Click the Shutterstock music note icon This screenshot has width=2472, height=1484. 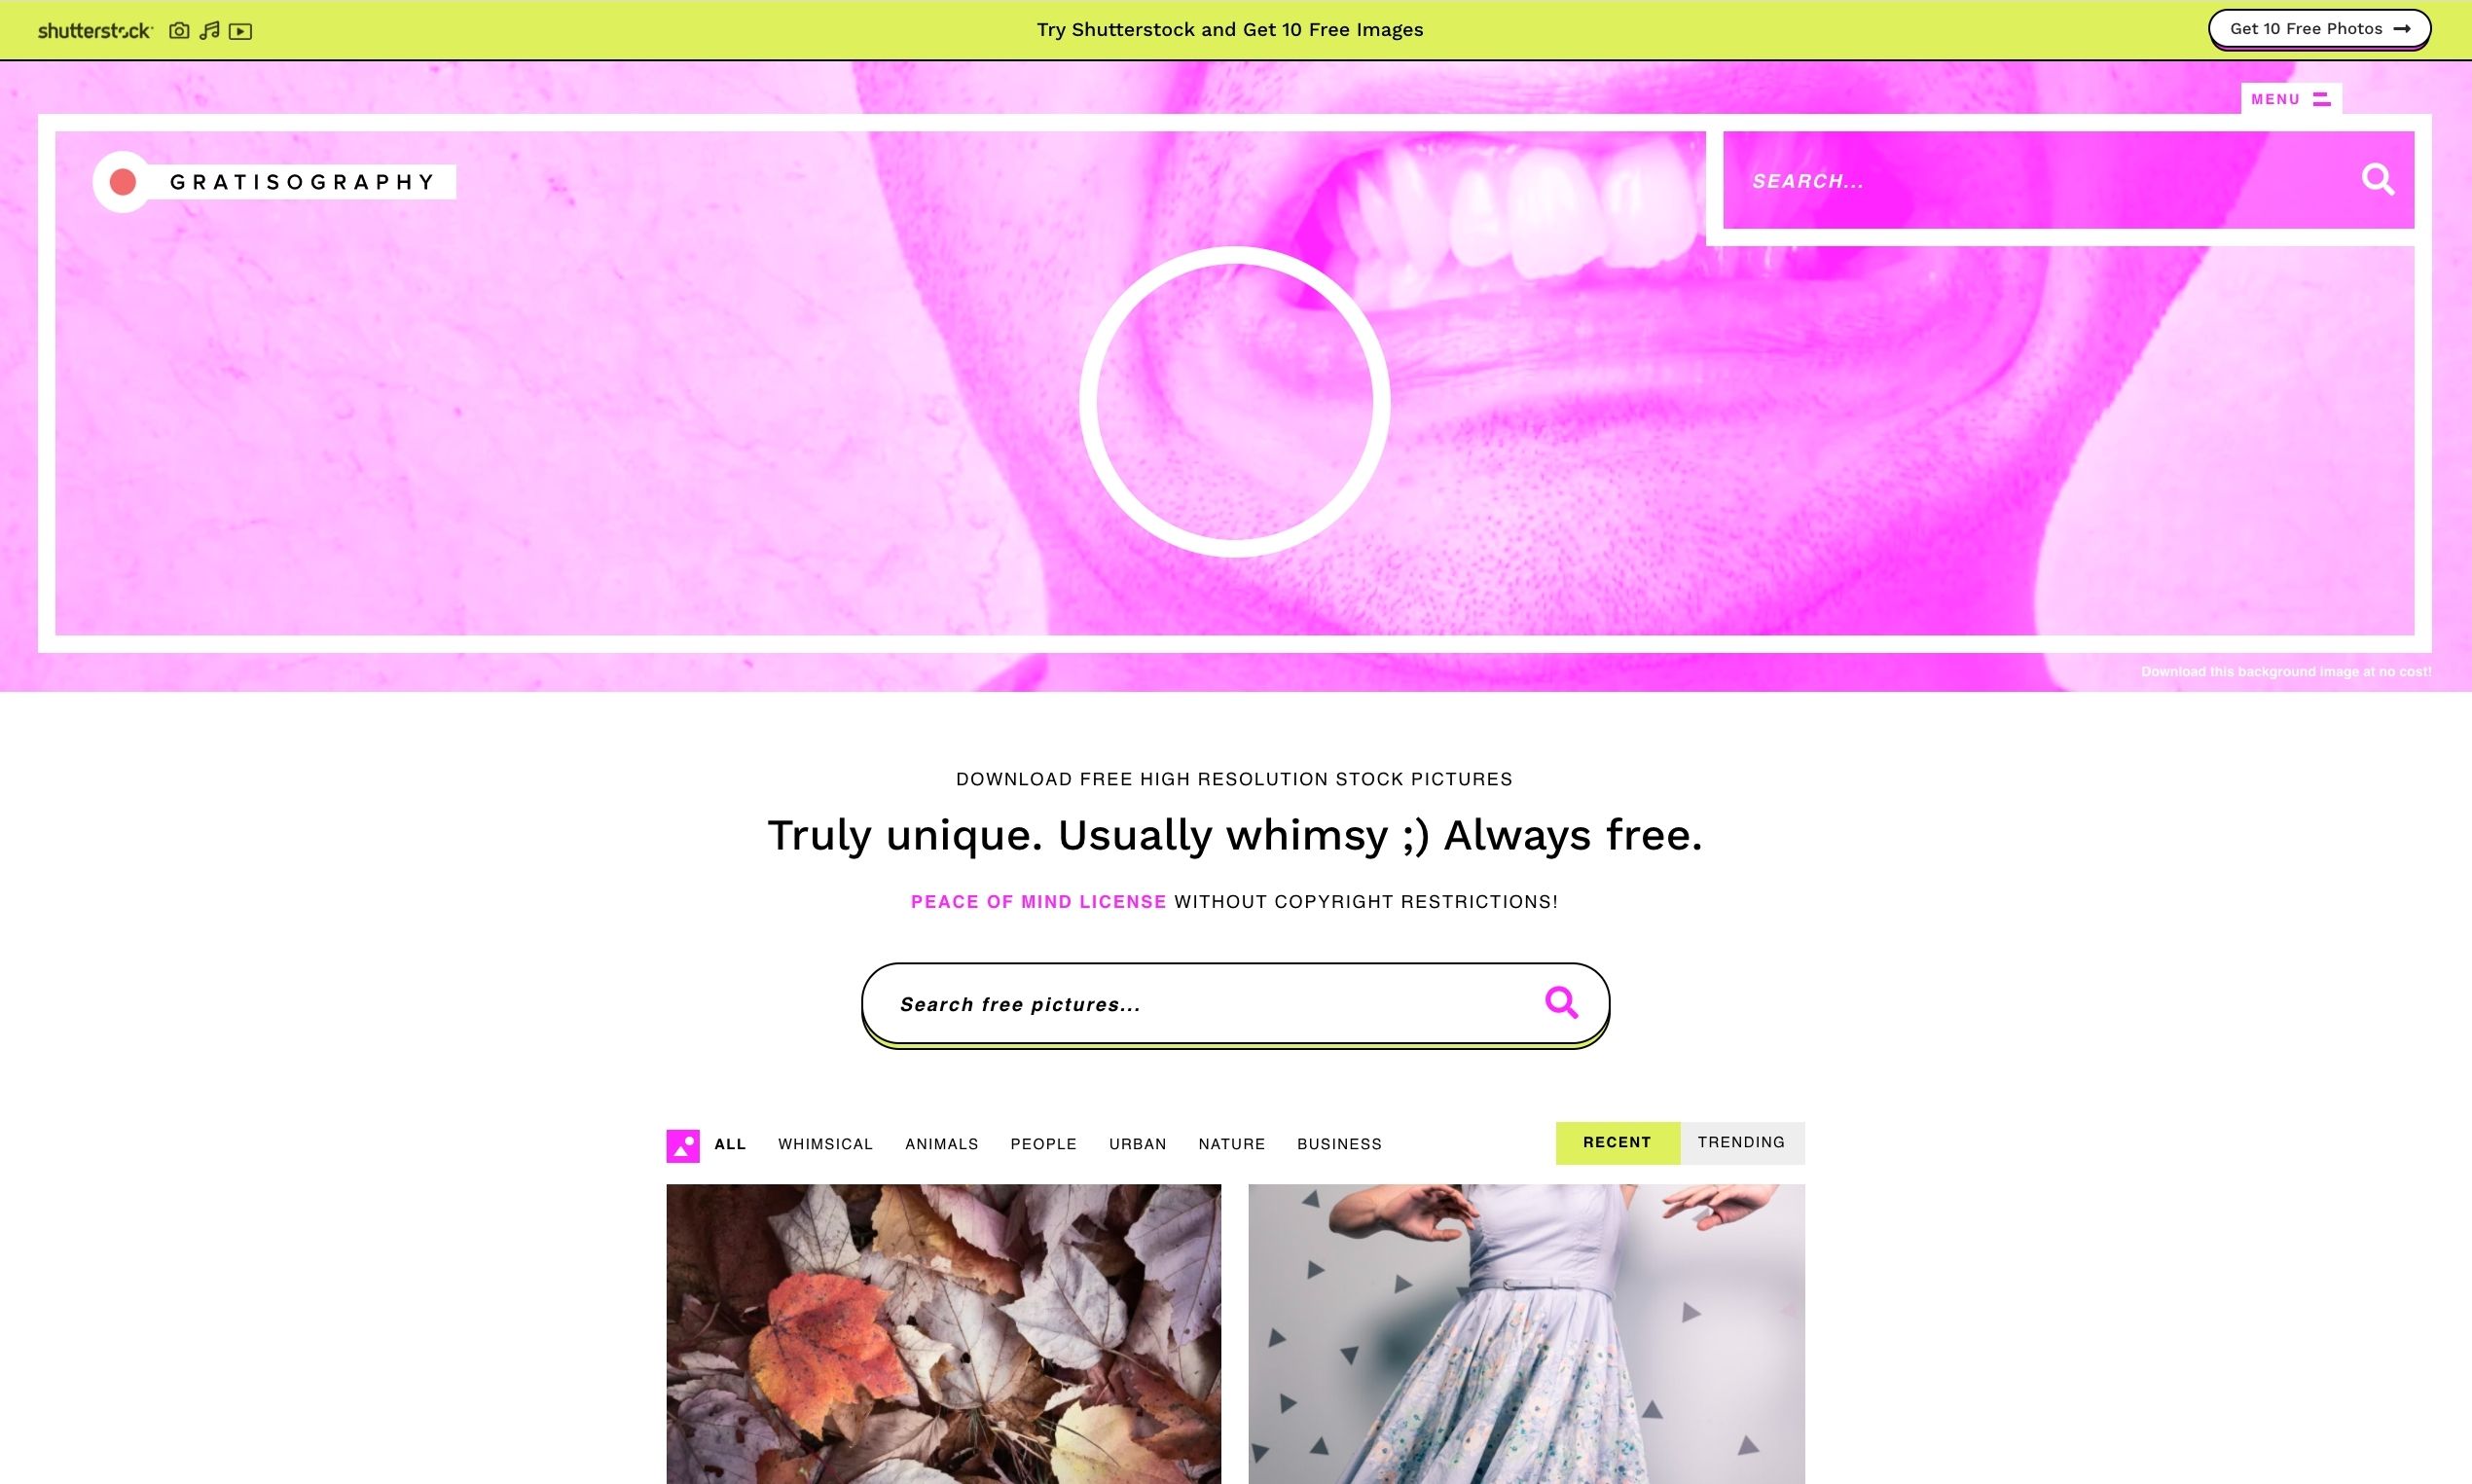209,31
